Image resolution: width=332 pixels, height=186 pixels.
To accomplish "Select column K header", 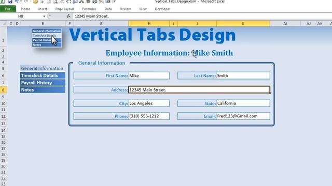I will (x=243, y=23).
